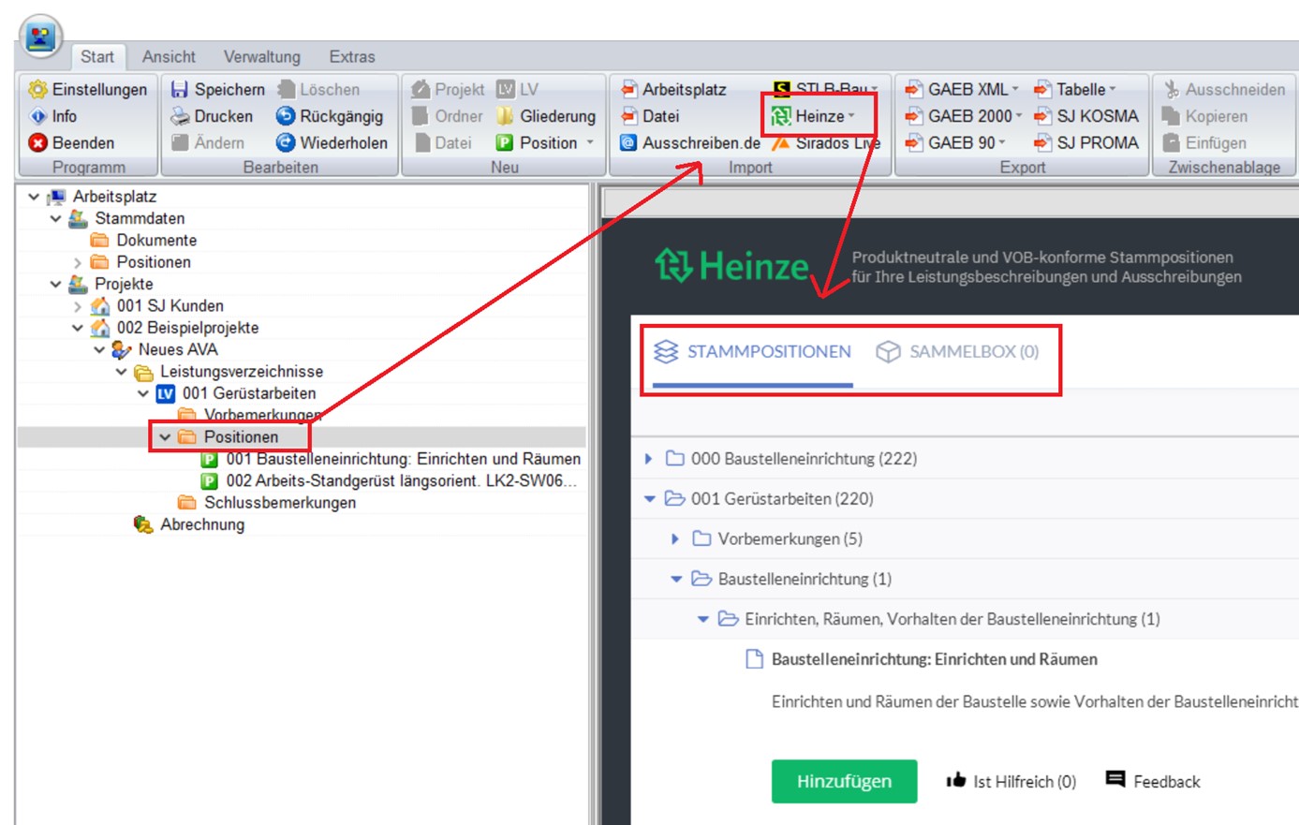Click the application orb button

point(40,37)
